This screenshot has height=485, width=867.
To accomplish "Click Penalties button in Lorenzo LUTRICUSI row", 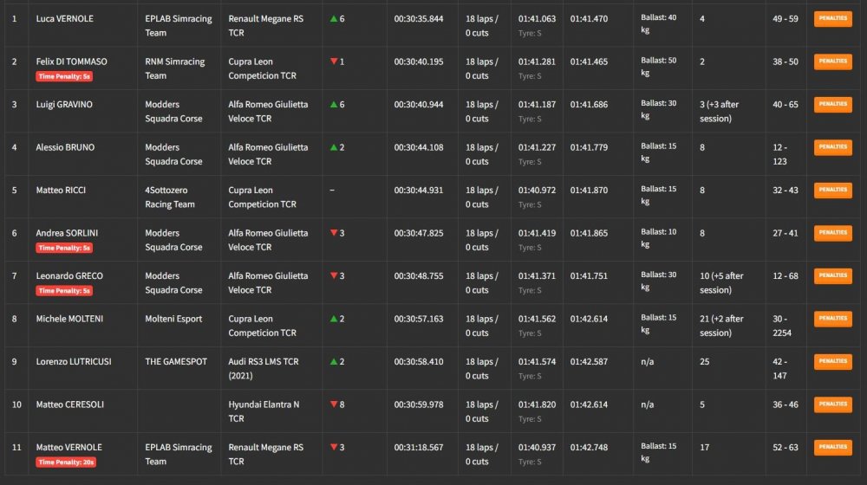I will point(832,362).
